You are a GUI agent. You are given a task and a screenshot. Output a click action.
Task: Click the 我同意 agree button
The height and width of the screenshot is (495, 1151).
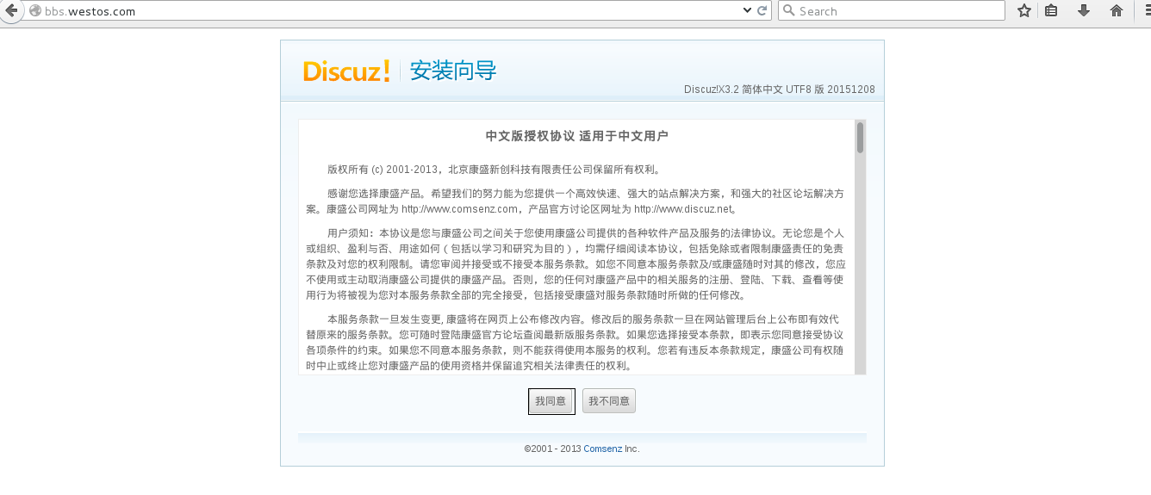[551, 401]
